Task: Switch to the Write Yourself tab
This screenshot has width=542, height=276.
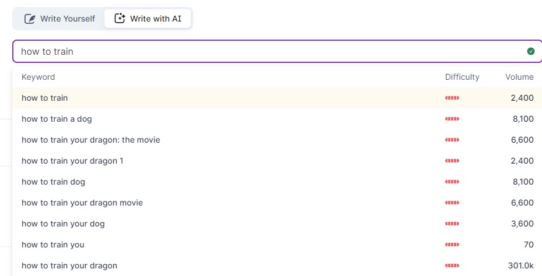Action: 60,19
